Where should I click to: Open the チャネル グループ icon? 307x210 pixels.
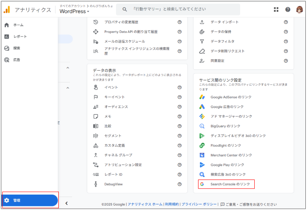click(96, 155)
